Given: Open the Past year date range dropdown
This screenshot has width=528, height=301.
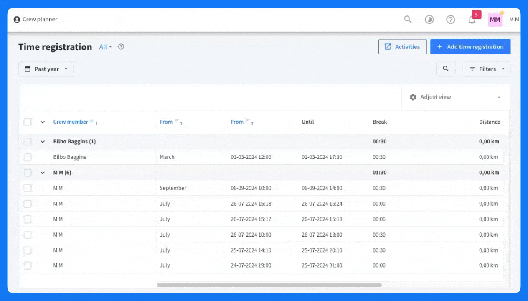Looking at the screenshot, I should (x=46, y=69).
